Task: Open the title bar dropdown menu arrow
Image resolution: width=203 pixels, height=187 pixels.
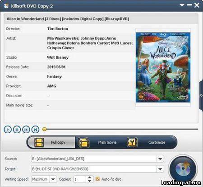Action: [182, 5]
